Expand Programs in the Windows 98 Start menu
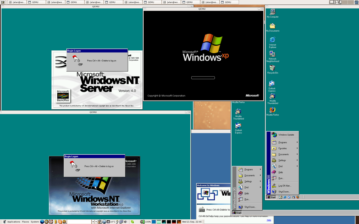This screenshot has width=359, height=224. coord(285,142)
